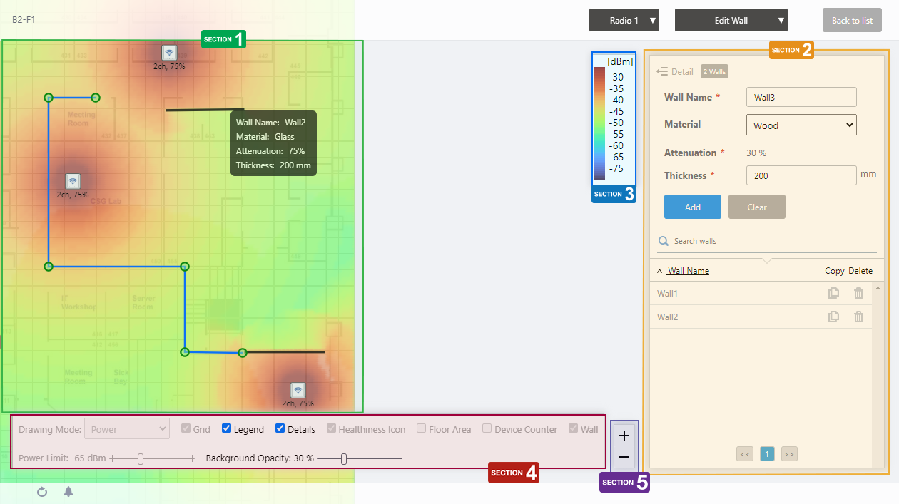The height and width of the screenshot is (504, 899).
Task: Click the delete trash icon for Wall1
Action: (858, 293)
